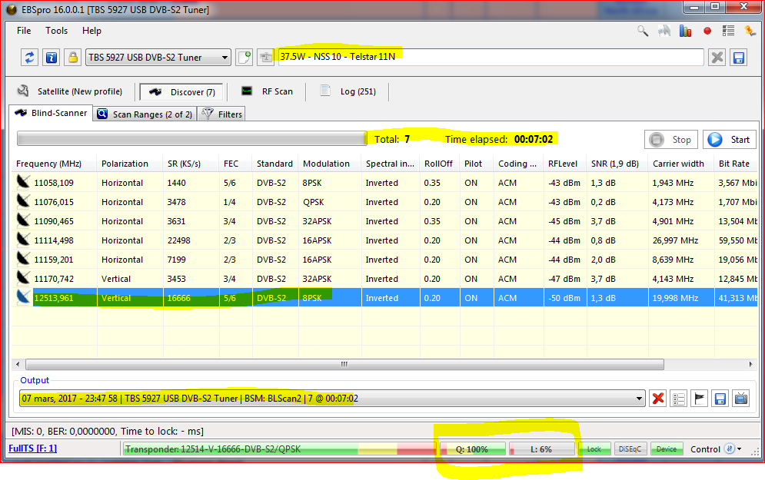
Task: Click the refresh arrows icon in toolbar
Action: coord(30,58)
